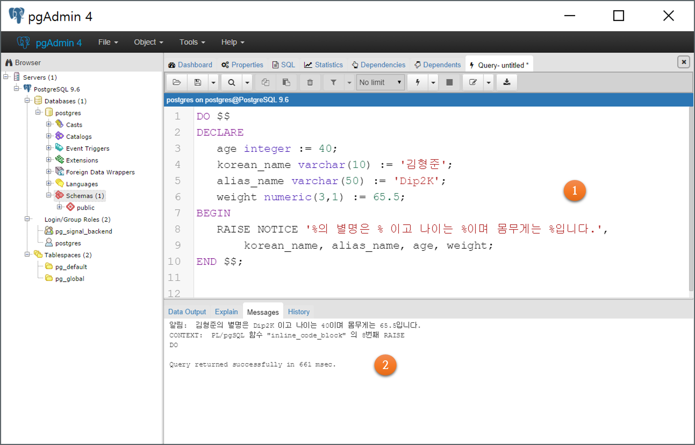The height and width of the screenshot is (445, 695).
Task: Select the Languages icon in tree
Action: tap(60, 183)
